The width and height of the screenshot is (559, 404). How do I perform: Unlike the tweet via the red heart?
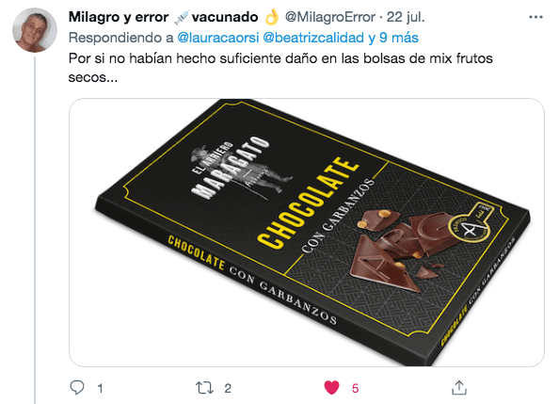pyautogui.click(x=331, y=388)
